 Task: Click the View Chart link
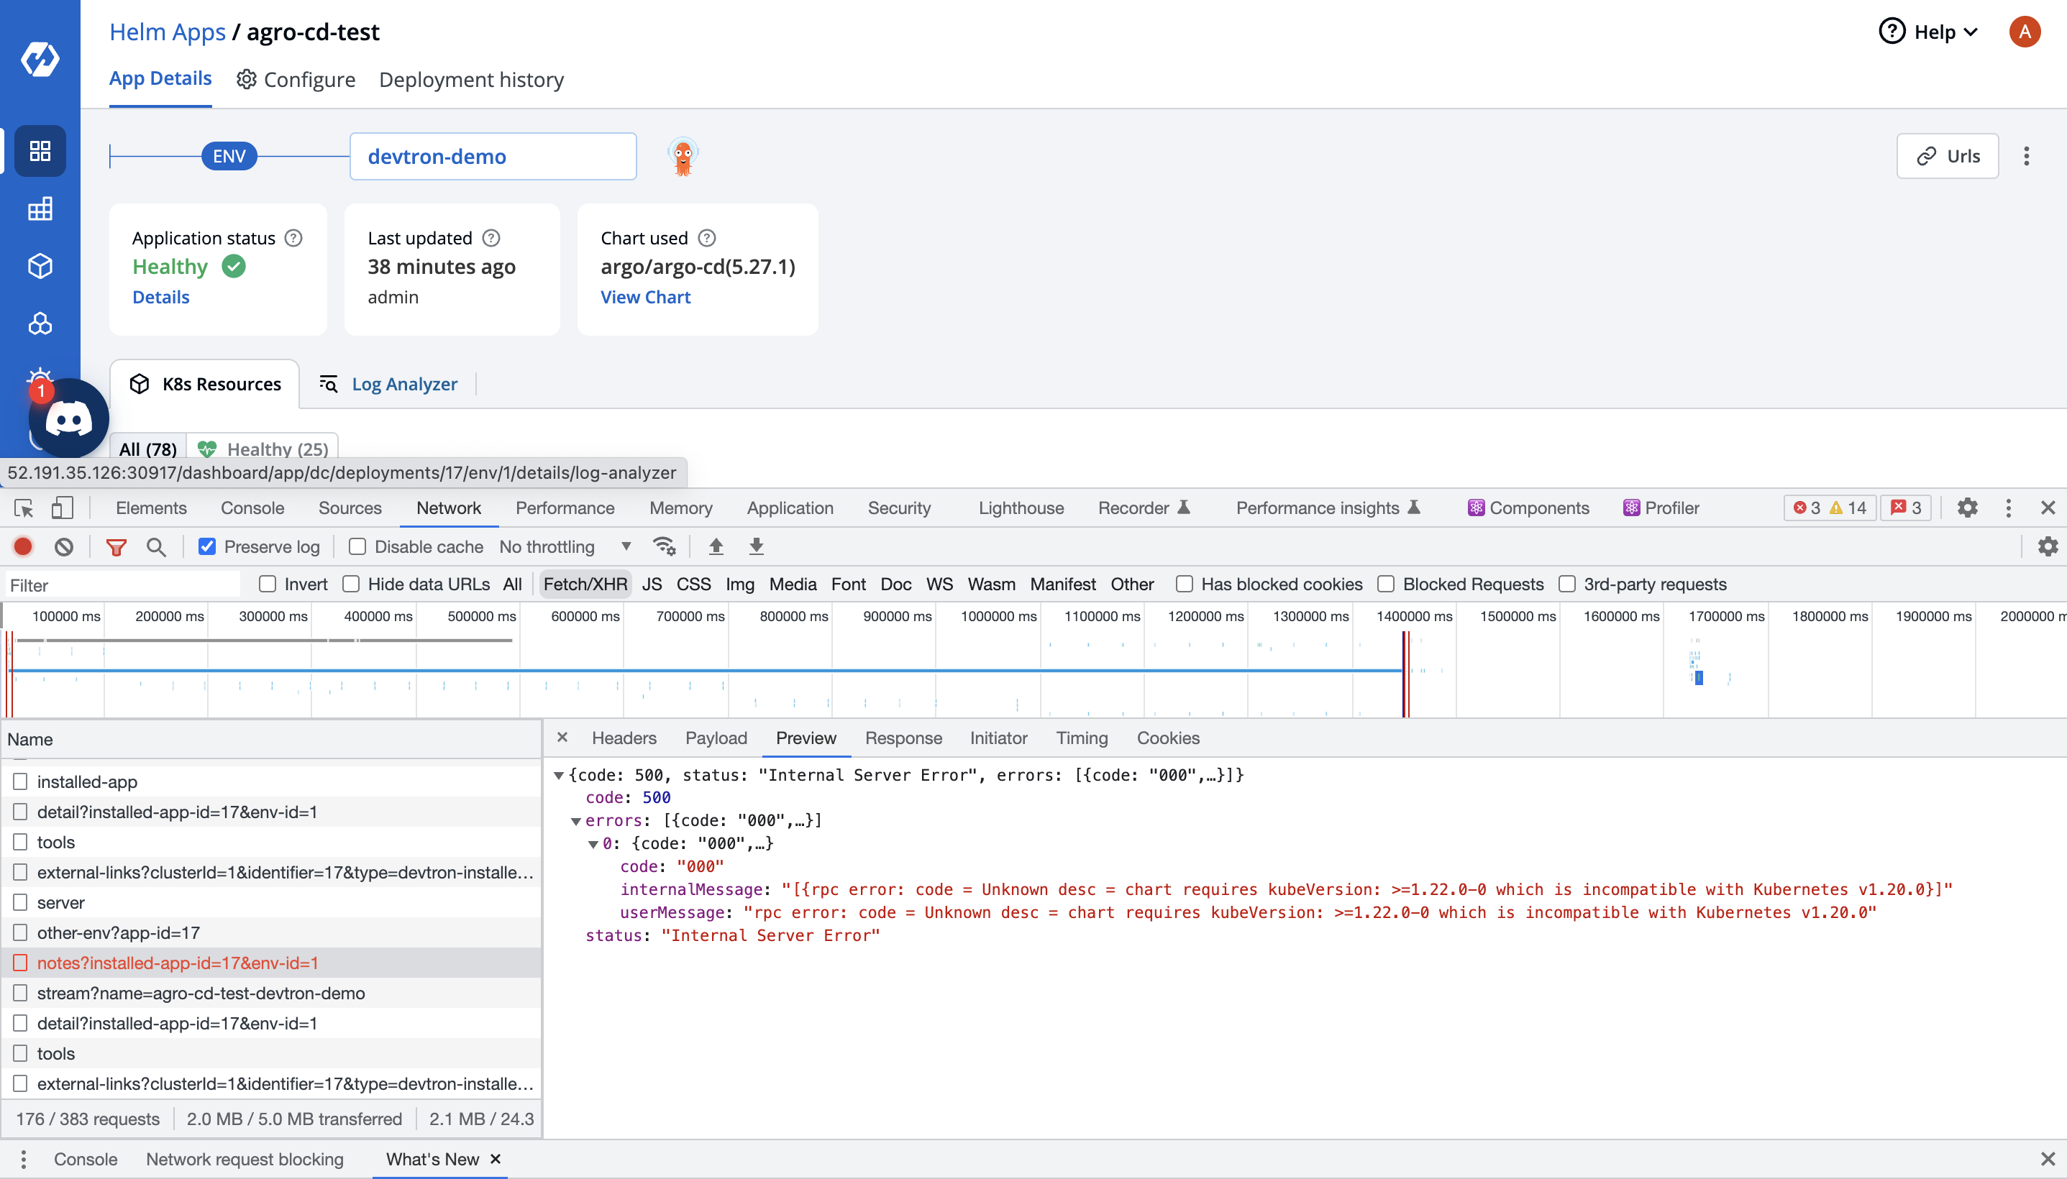click(x=644, y=297)
